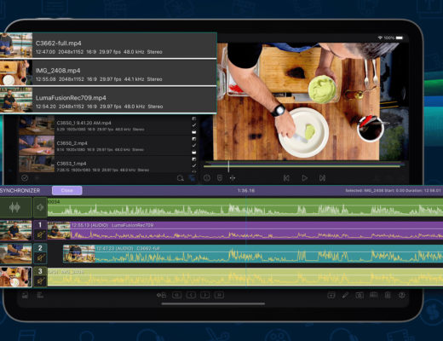Click the blue library sort icon

(193, 178)
